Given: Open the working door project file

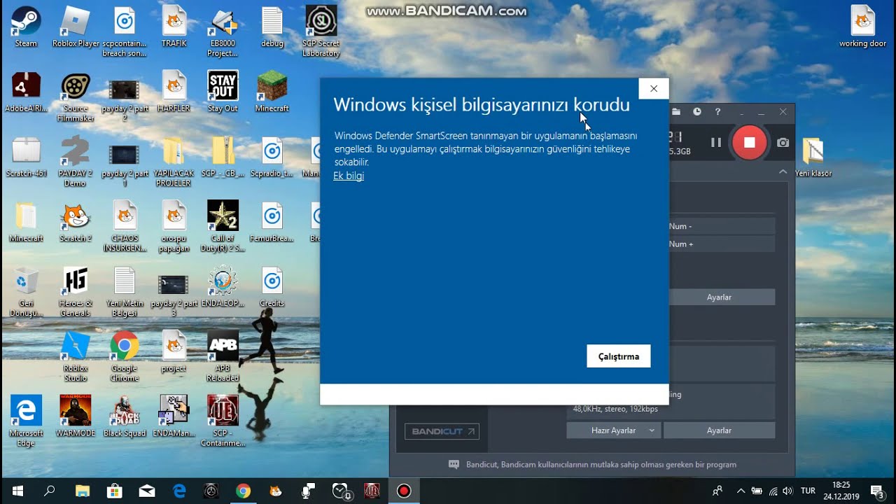Looking at the screenshot, I should [862, 28].
